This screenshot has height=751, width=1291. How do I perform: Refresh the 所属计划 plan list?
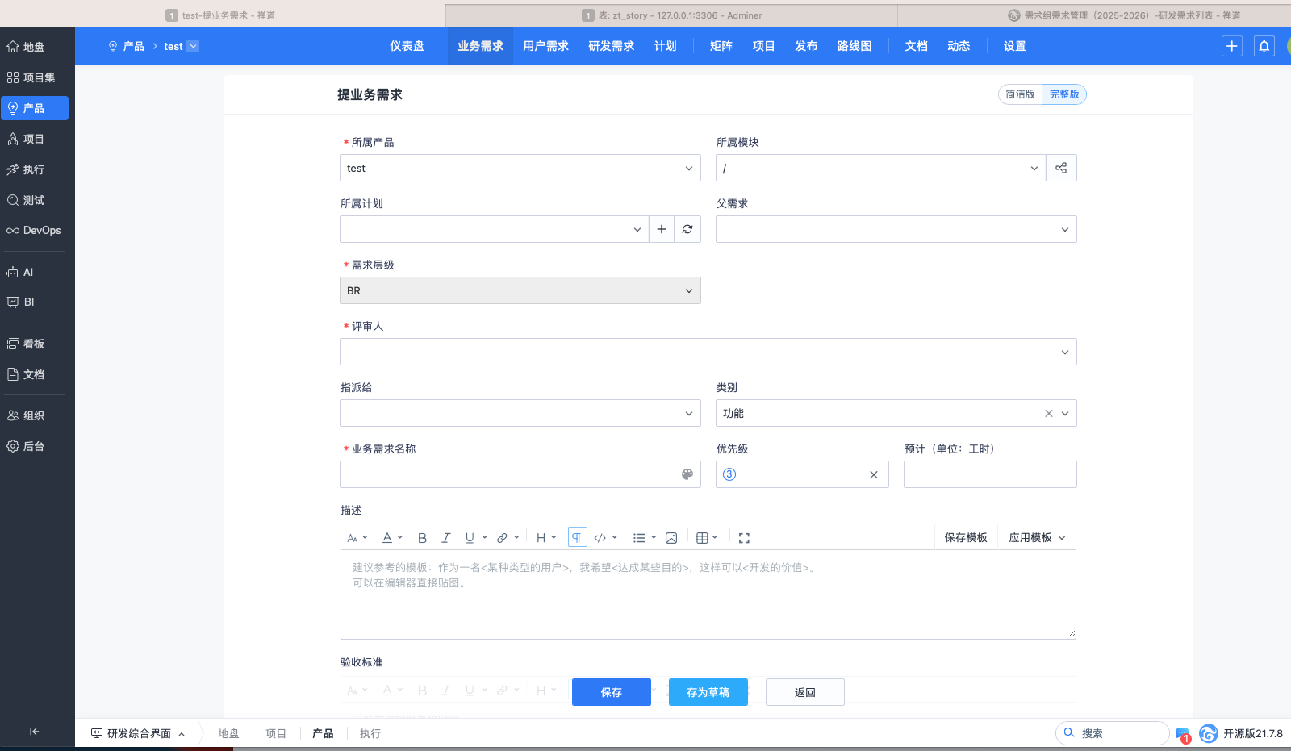pyautogui.click(x=687, y=229)
